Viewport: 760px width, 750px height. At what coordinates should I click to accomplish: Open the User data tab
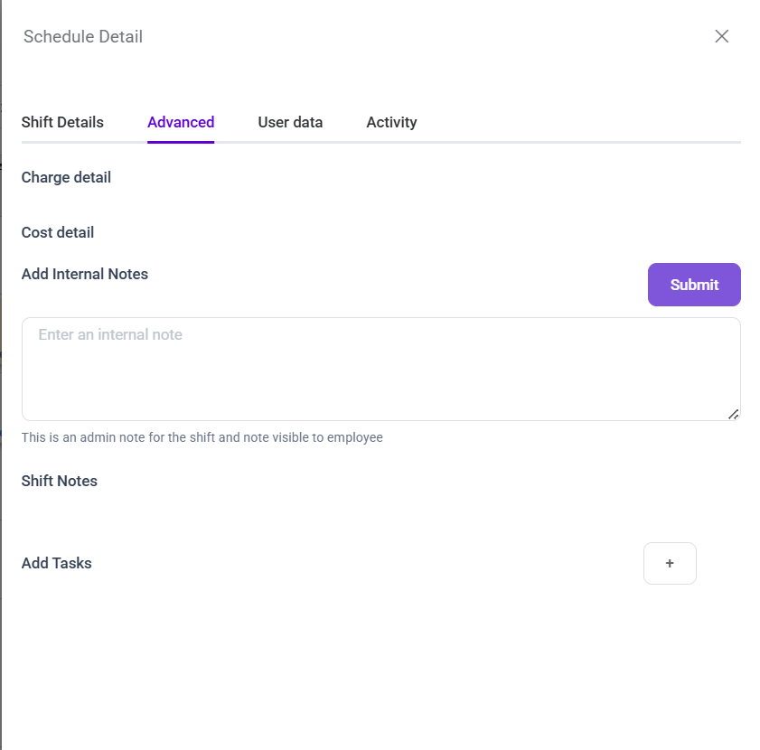(290, 122)
